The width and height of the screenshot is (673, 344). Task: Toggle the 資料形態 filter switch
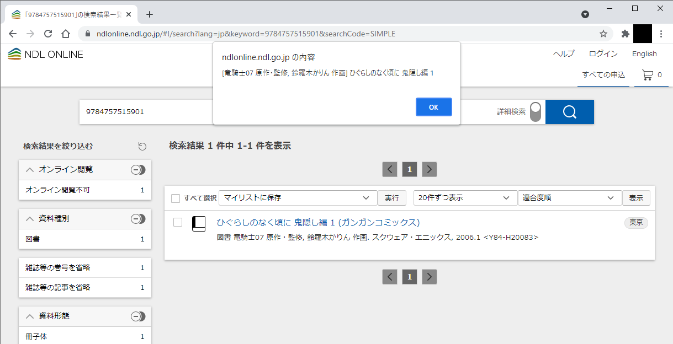point(138,316)
